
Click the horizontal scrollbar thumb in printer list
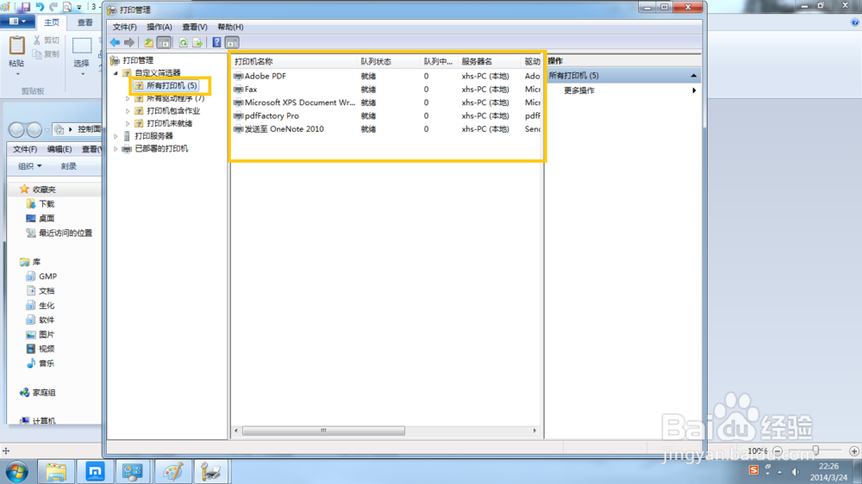coord(323,431)
